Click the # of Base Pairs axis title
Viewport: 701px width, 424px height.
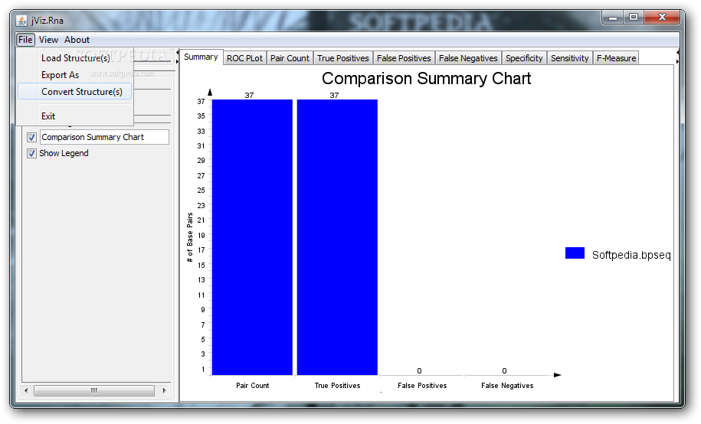coord(189,237)
